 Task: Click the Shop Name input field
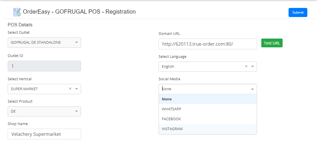click(44, 134)
